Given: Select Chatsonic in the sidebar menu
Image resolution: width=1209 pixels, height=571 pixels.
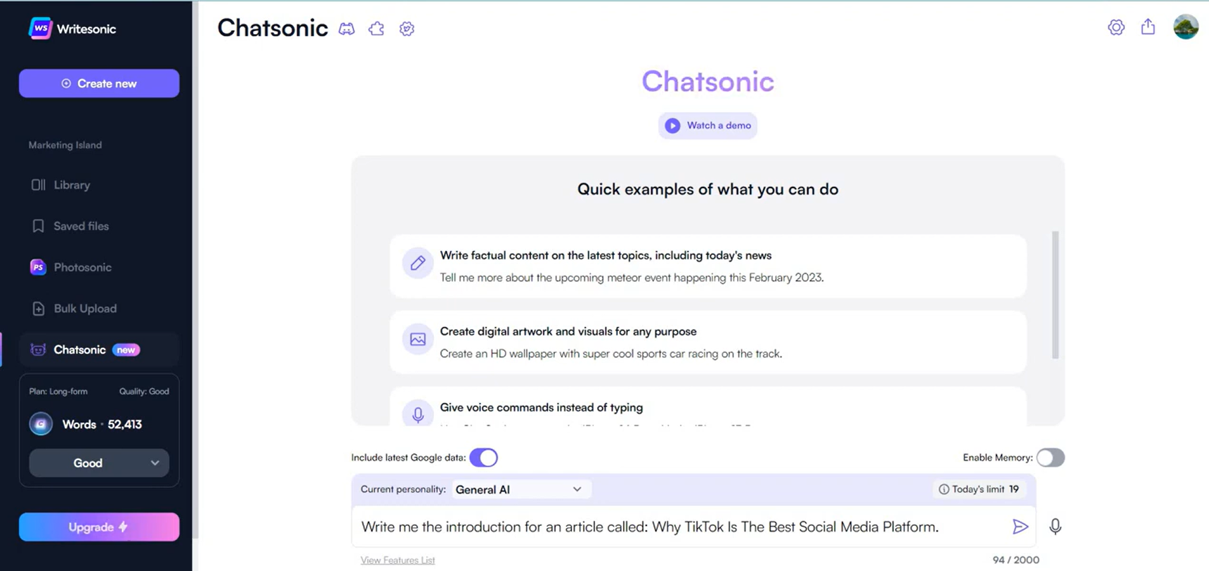Looking at the screenshot, I should (80, 349).
